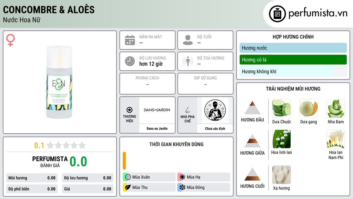
Task: Click the 'Thời gian khuyên dùng' heading
Action: 176,144
